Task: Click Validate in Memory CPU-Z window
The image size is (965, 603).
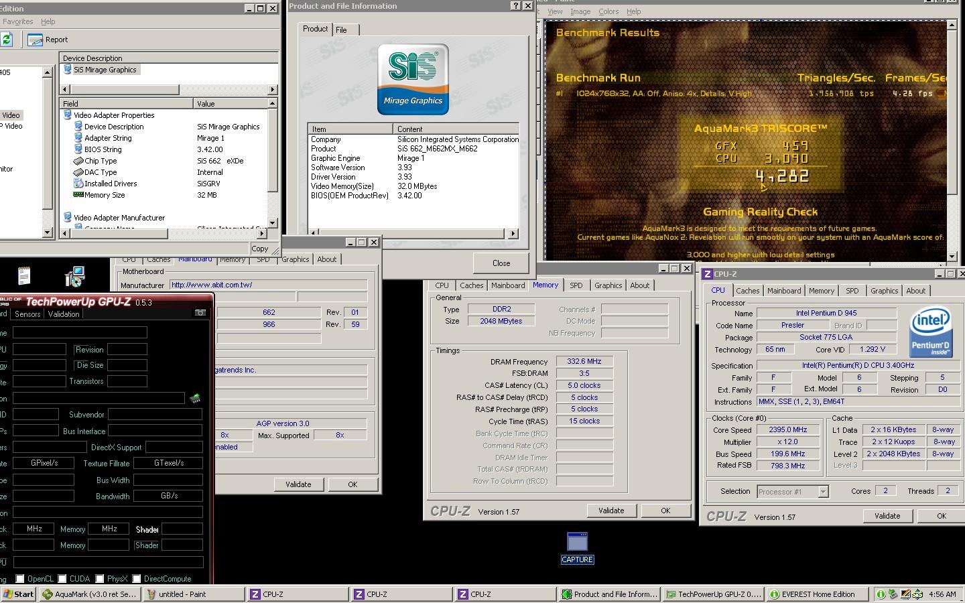Action: pos(611,511)
